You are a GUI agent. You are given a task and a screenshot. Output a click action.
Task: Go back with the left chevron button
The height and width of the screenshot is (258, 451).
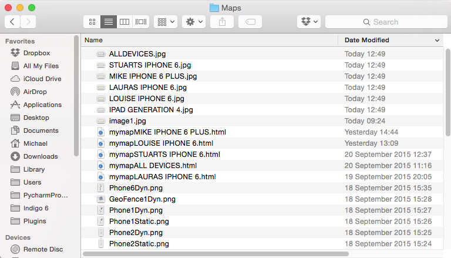12,22
